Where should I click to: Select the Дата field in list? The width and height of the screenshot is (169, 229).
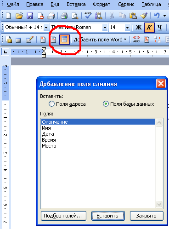coord(98,134)
